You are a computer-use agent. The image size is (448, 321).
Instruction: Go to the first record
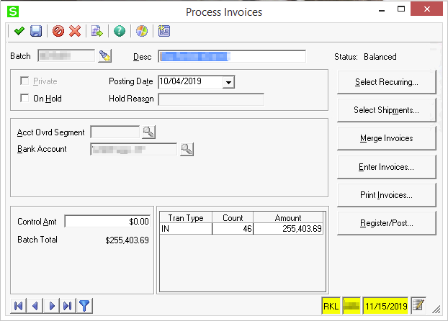pyautogui.click(x=19, y=306)
